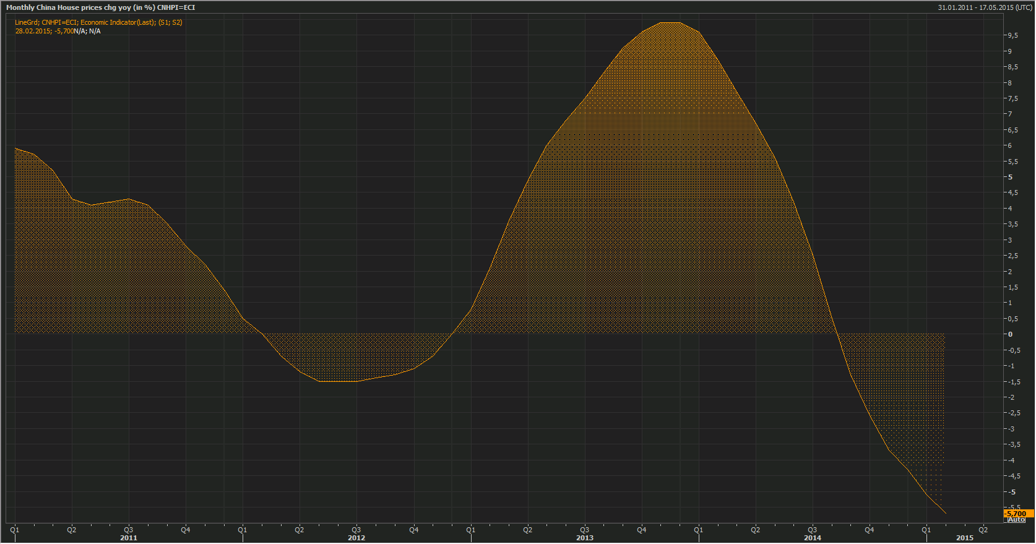Click the 2011 year label on time axis

[129, 538]
